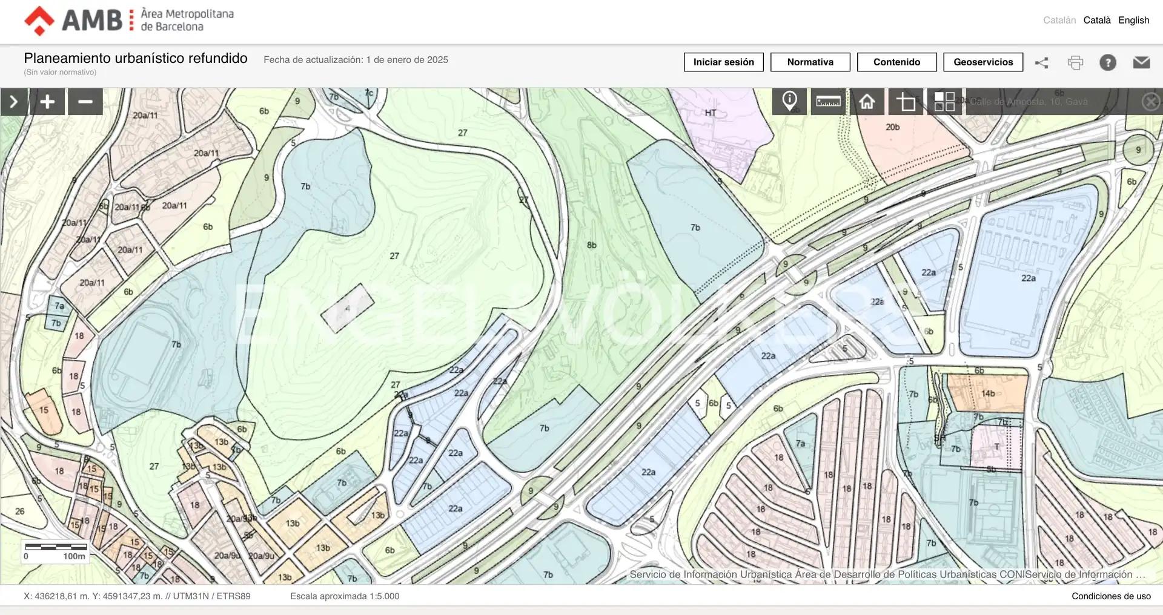Open Condiciones de uso link
The image size is (1163, 615).
pyautogui.click(x=1111, y=596)
